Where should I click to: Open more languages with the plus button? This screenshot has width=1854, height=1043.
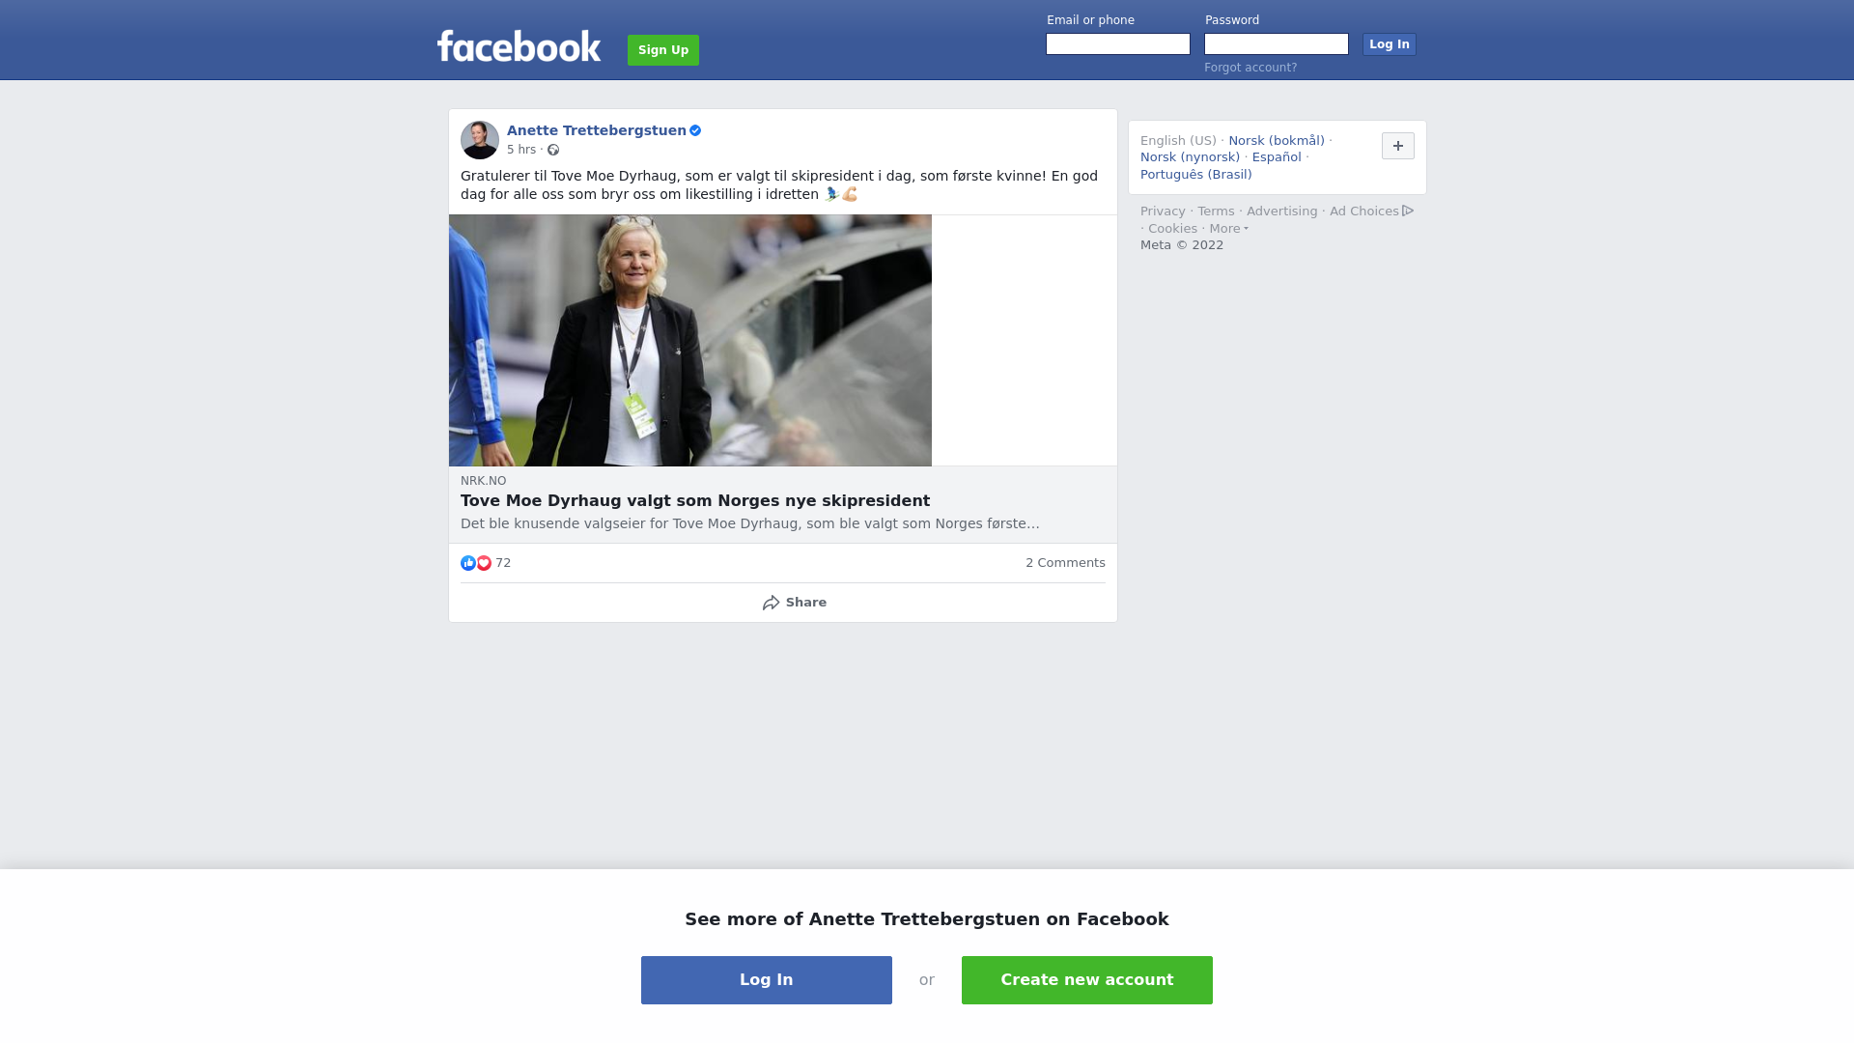[x=1398, y=146]
